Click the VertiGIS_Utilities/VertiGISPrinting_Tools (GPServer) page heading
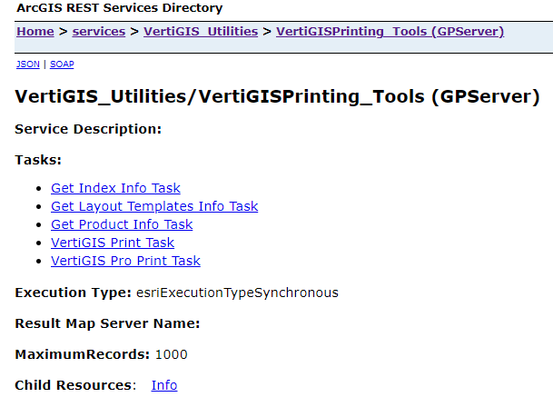The height and width of the screenshot is (407, 553). 277,96
